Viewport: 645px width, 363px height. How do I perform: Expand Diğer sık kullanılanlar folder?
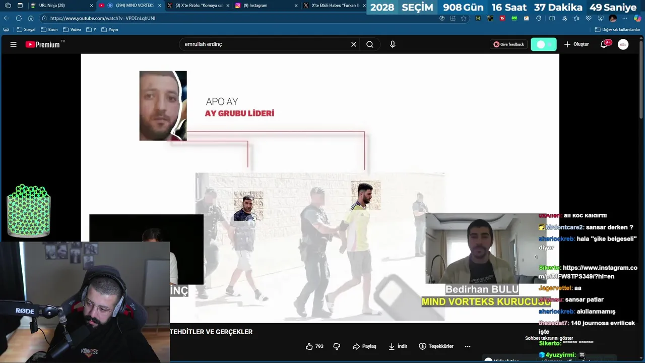coord(617,30)
